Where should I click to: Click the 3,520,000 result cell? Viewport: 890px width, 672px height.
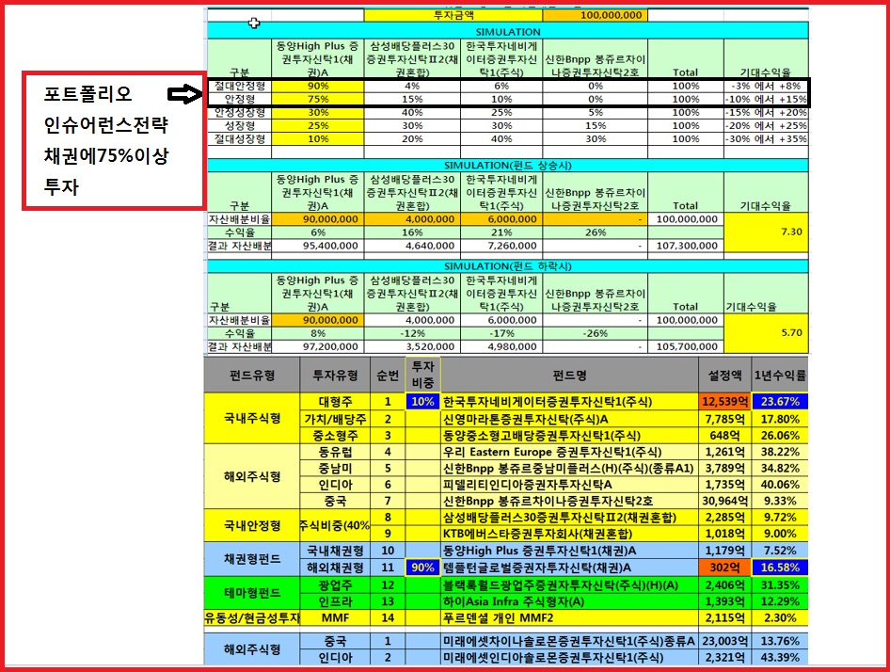click(412, 346)
